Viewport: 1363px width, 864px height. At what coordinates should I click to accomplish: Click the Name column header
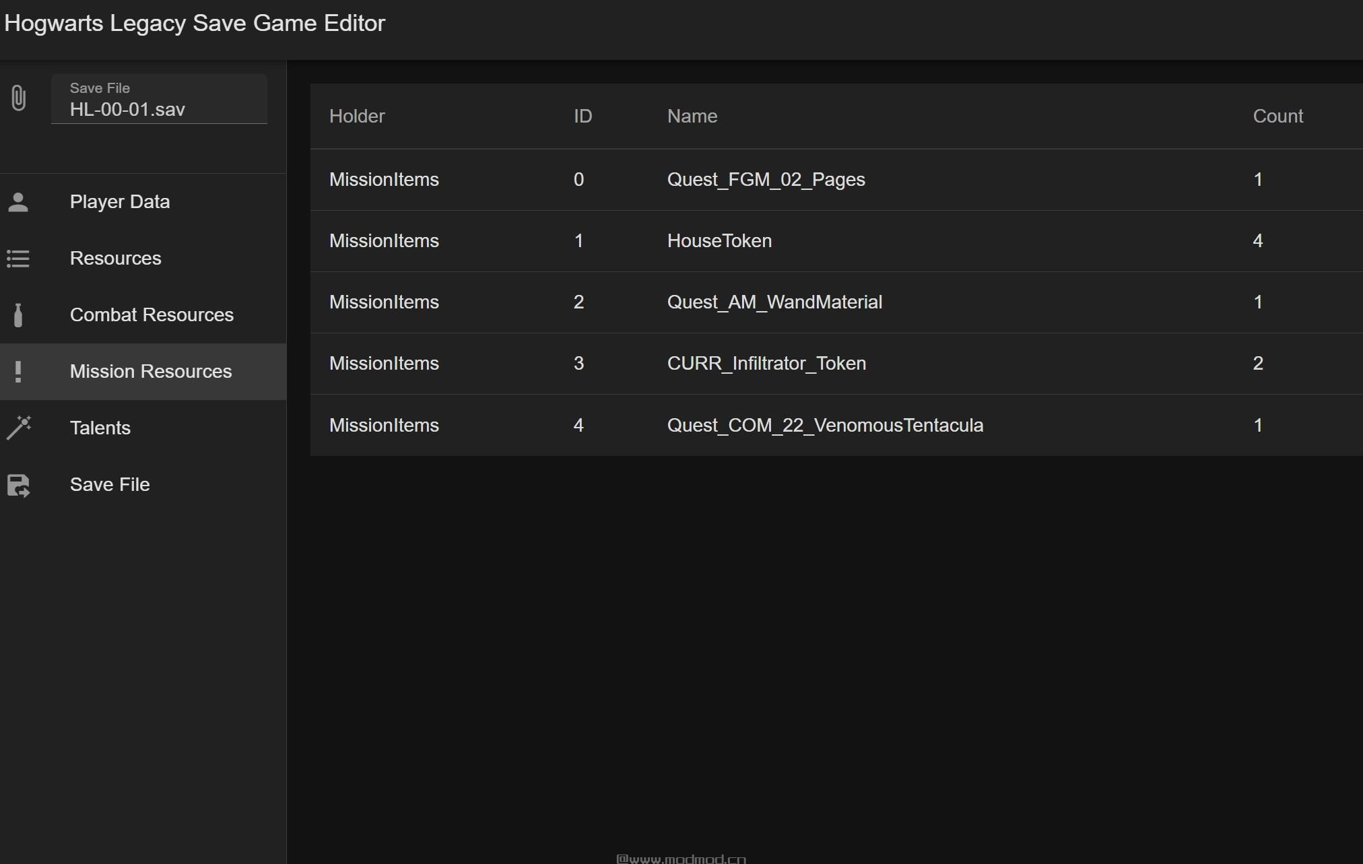692,117
